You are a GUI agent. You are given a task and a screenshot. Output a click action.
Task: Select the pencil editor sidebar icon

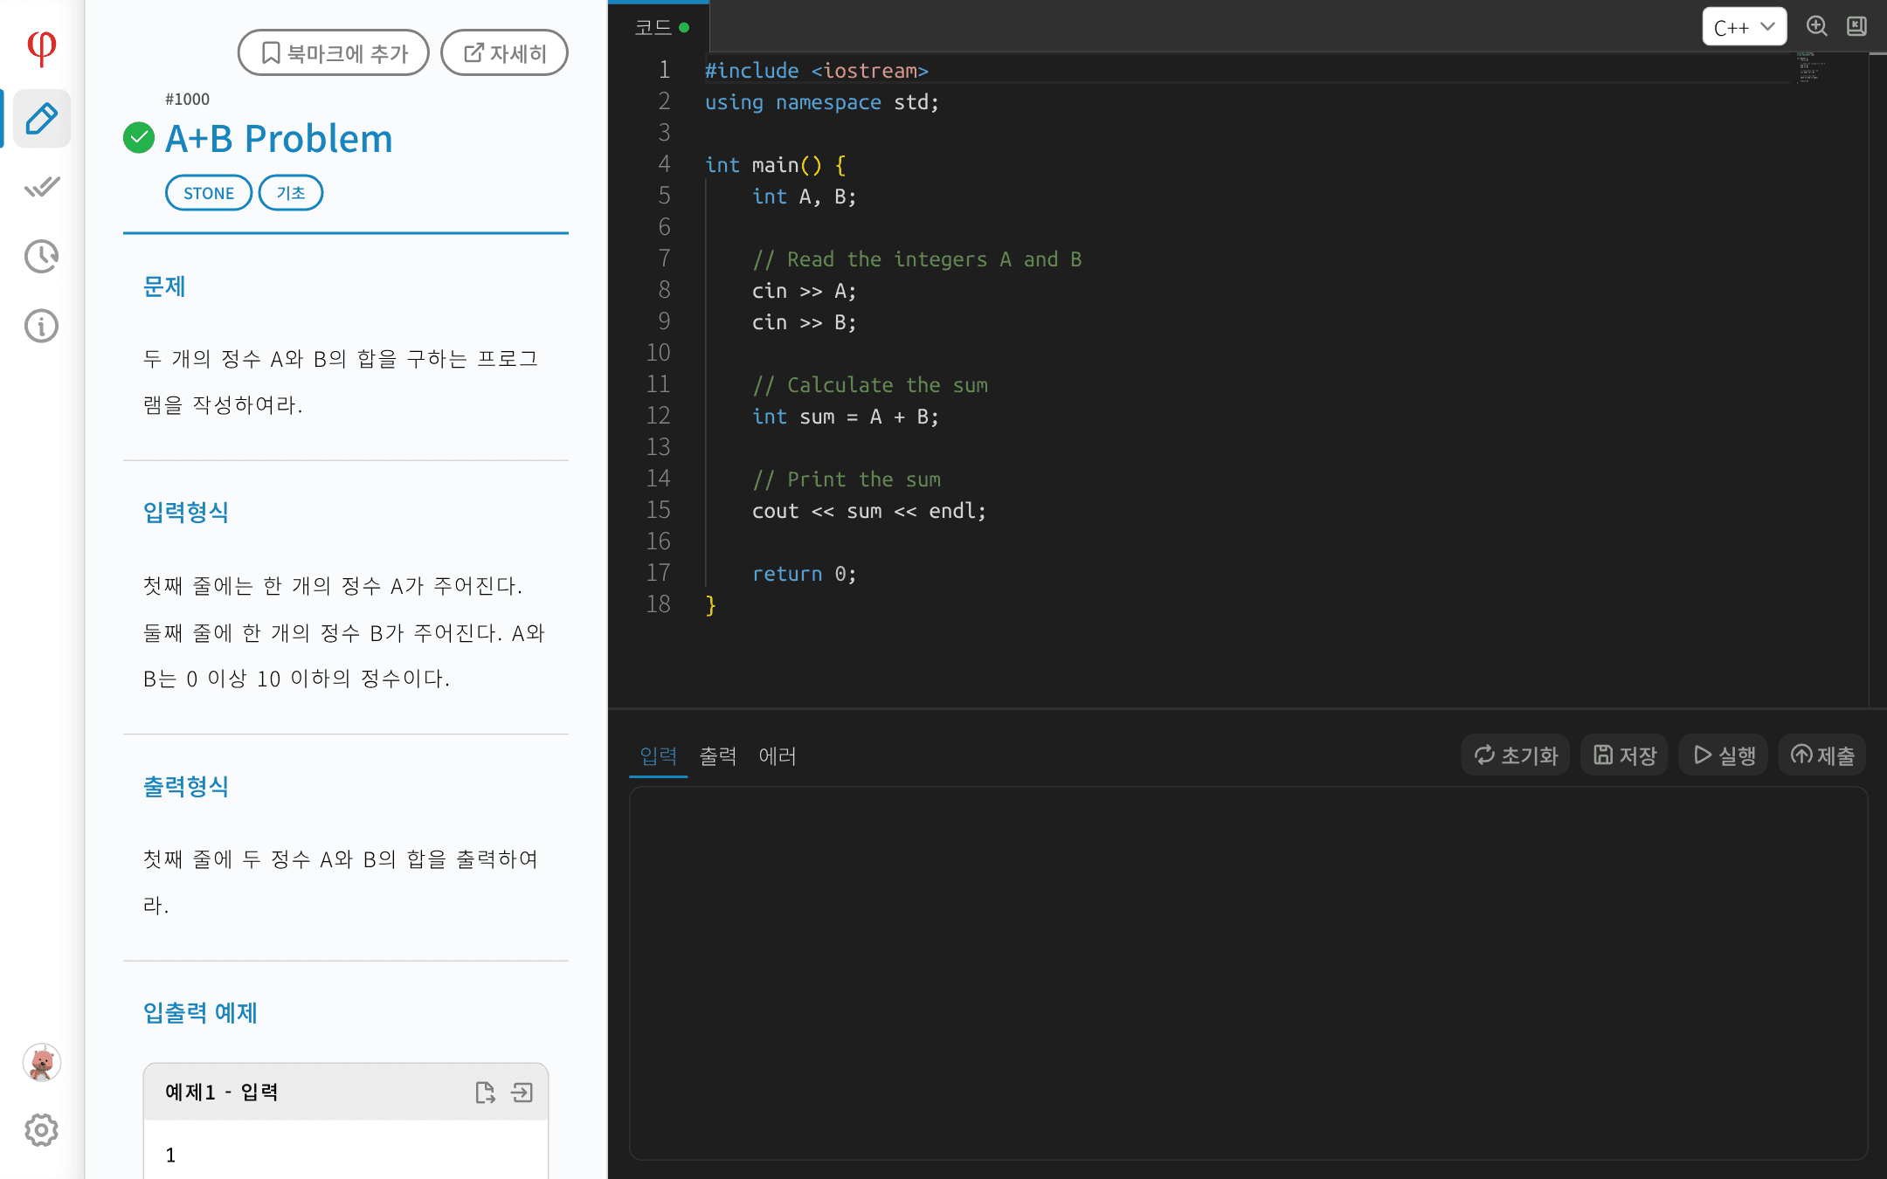(41, 119)
